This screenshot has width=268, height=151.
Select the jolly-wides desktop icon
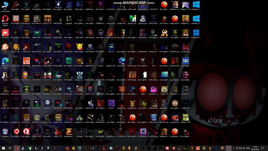tap(80, 33)
